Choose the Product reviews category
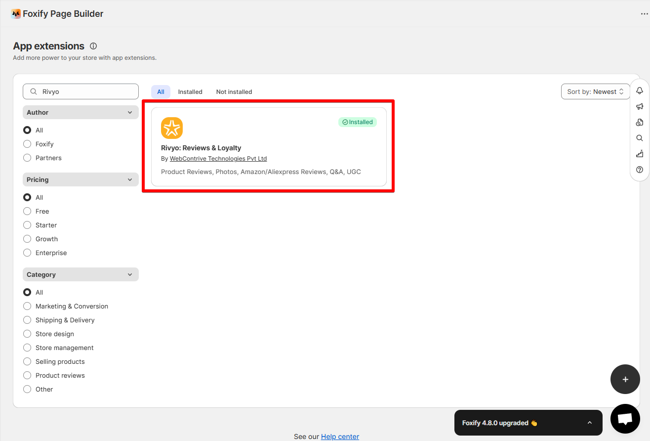Viewport: 650px width, 441px height. tap(27, 375)
